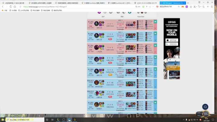
Task: Open replay icon on 3/2/1 defeat match
Action: pyautogui.click(x=155, y=22)
